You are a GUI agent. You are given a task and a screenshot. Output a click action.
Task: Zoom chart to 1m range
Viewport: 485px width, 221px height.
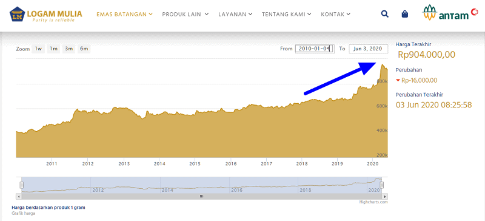53,49
